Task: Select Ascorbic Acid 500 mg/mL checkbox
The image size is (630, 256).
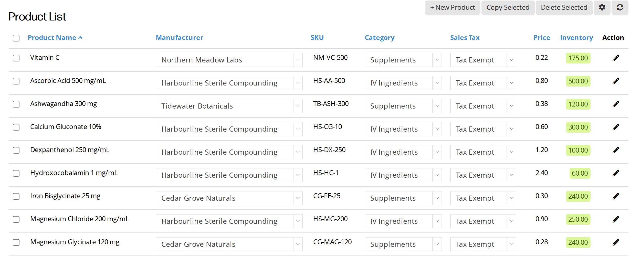Action: tap(16, 81)
